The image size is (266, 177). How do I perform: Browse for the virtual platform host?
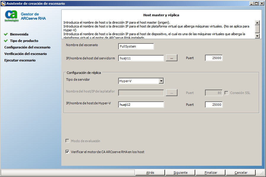(172, 93)
